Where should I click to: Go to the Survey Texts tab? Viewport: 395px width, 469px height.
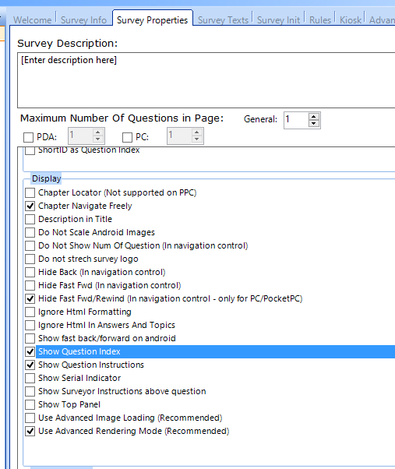(x=223, y=20)
